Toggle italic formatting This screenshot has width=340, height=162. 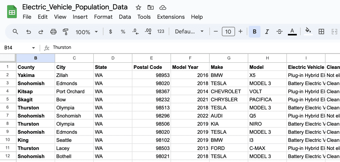(x=267, y=32)
